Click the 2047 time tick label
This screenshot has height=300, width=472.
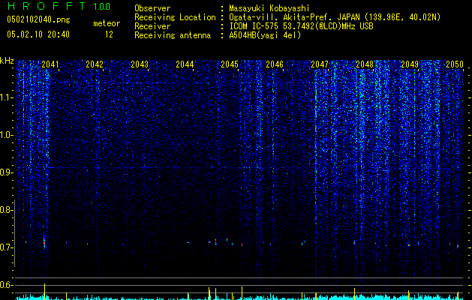320,64
